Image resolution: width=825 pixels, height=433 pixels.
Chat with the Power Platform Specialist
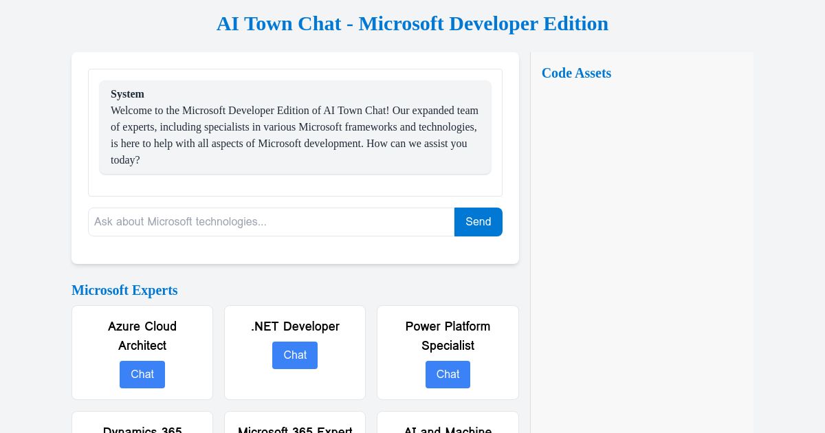[x=448, y=375]
